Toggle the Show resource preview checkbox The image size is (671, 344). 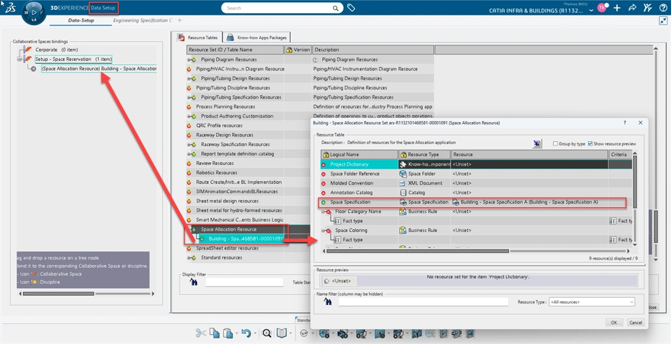pos(590,144)
